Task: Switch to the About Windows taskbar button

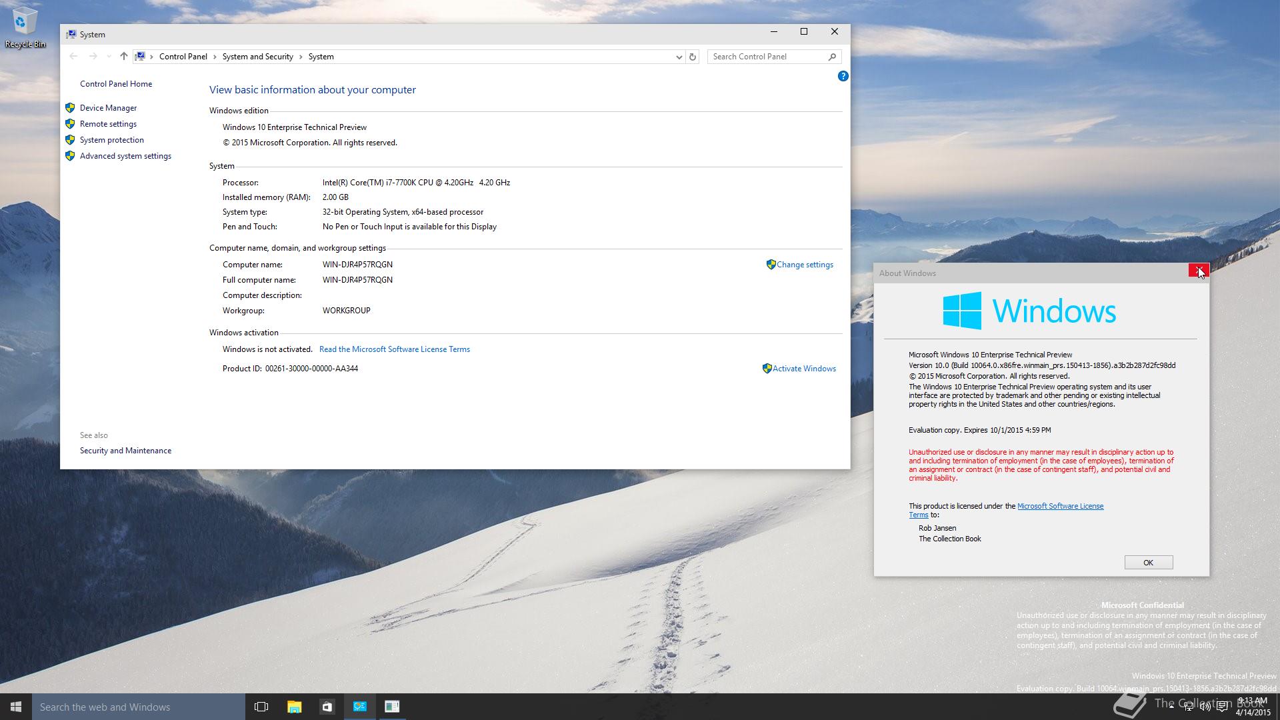Action: coord(392,707)
